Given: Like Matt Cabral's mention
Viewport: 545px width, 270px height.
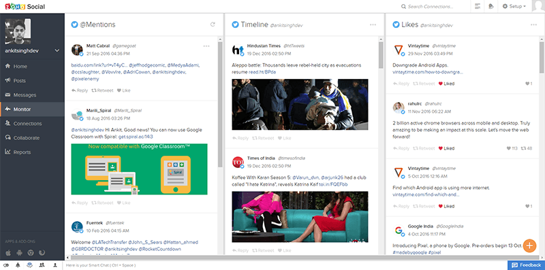Looking at the screenshot, I should point(124,90).
